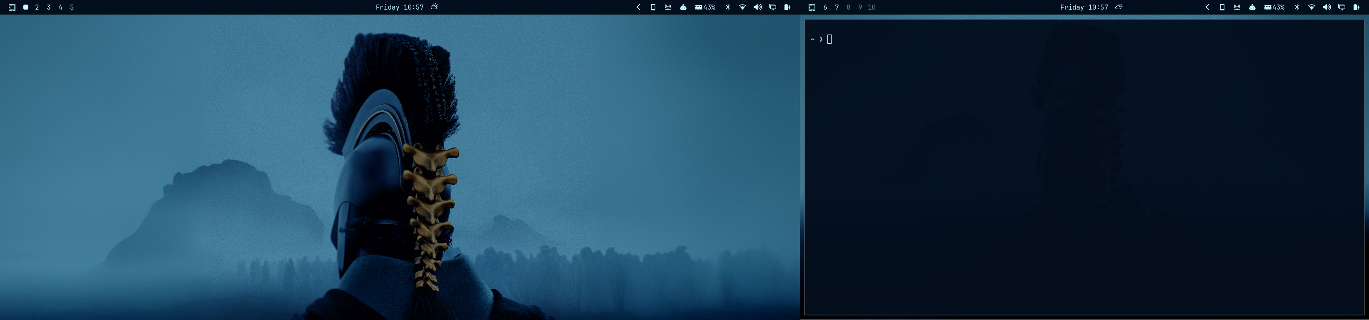Click the layout icon on the right monitor bar
Image resolution: width=1369 pixels, height=320 pixels.
[812, 7]
